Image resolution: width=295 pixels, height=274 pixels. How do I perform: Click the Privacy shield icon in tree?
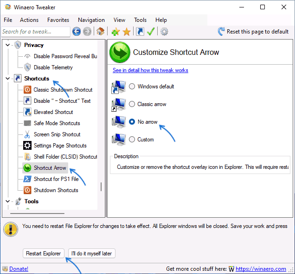click(x=18, y=45)
